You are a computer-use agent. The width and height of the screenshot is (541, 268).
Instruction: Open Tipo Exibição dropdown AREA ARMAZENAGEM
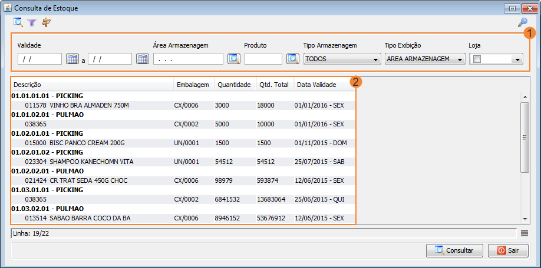tap(425, 59)
